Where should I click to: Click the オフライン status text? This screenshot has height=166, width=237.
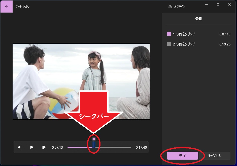[x=180, y=7]
